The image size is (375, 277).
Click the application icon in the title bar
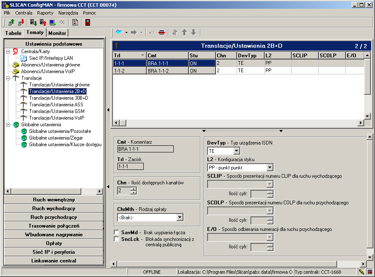click(x=6, y=5)
